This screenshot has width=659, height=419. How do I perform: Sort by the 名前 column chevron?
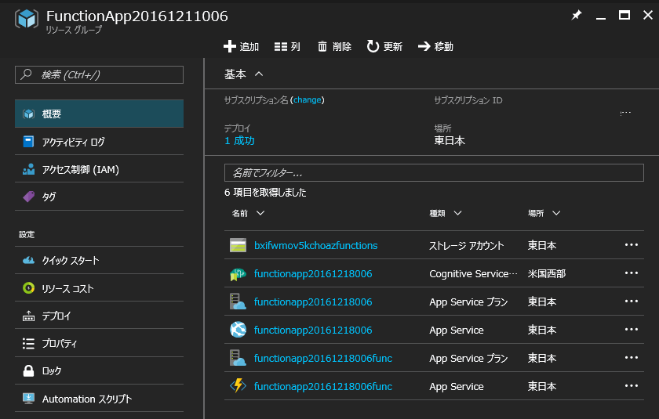[260, 213]
